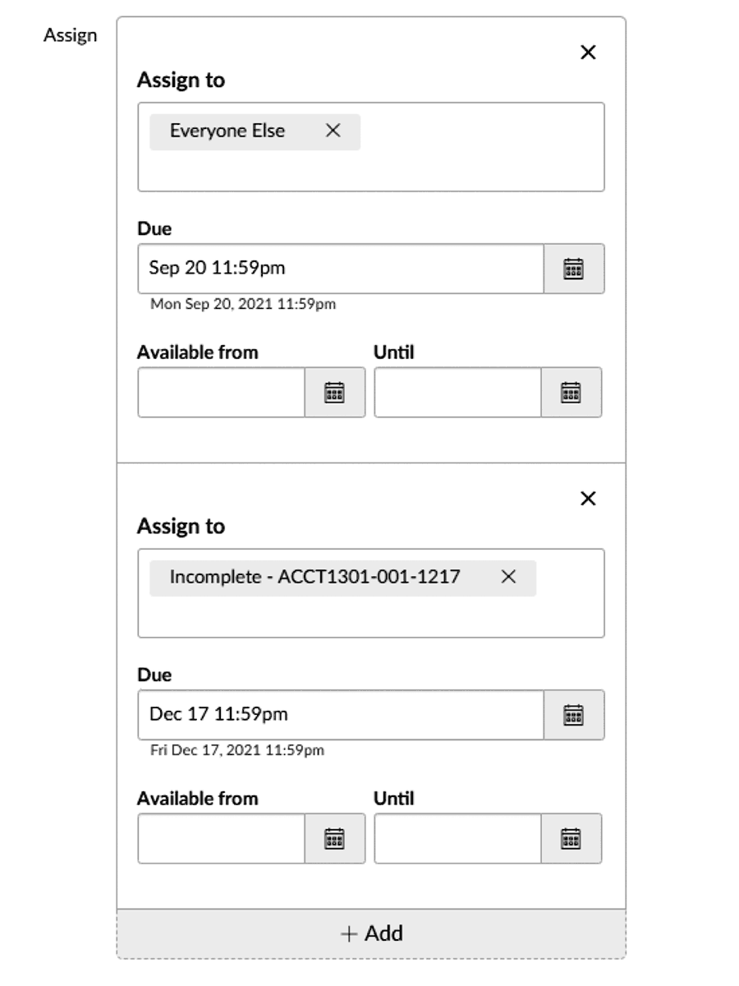The image size is (739, 986).
Task: Open calendar picker for Sep 20 due date
Action: point(574,269)
